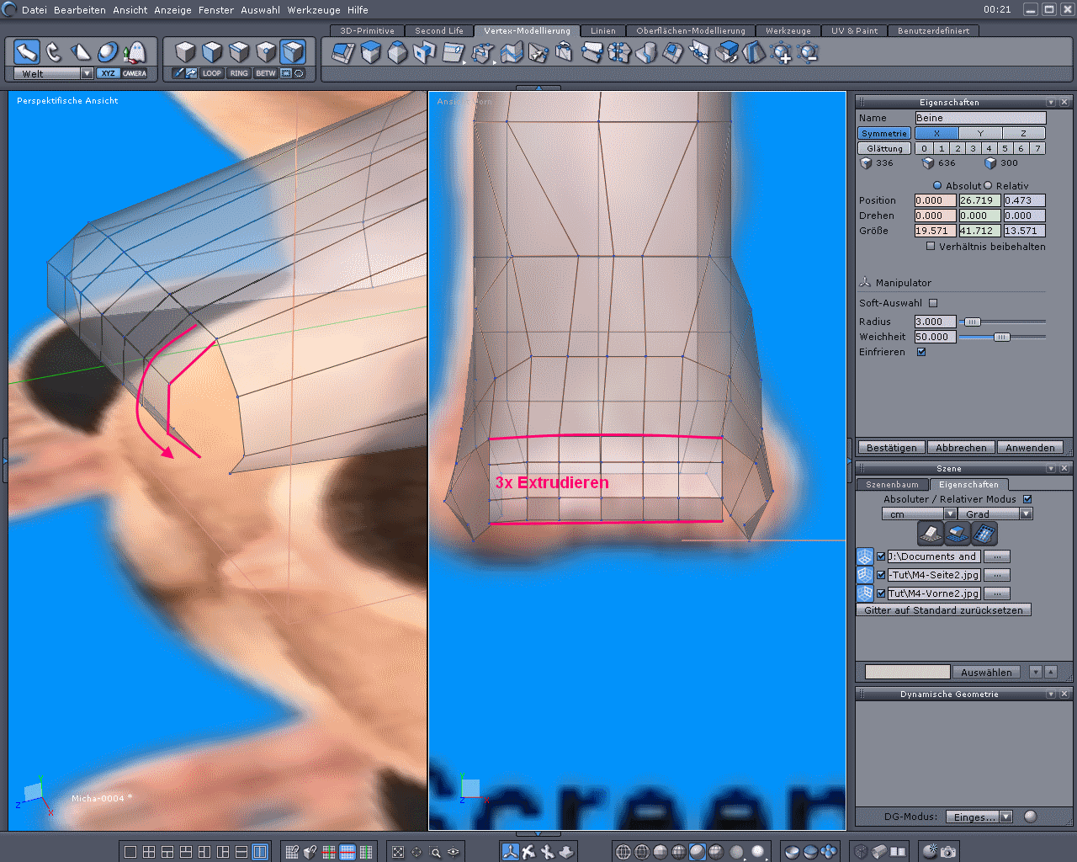Adjust the Weichheit slider

pyautogui.click(x=1001, y=337)
